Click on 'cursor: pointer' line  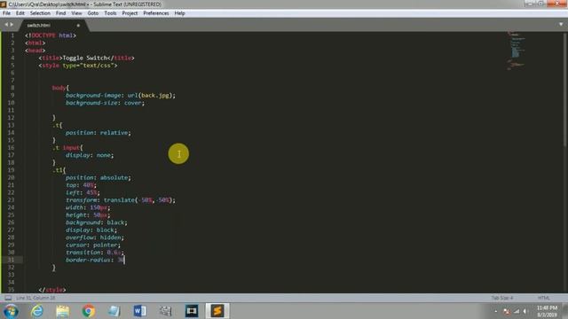tap(92, 245)
